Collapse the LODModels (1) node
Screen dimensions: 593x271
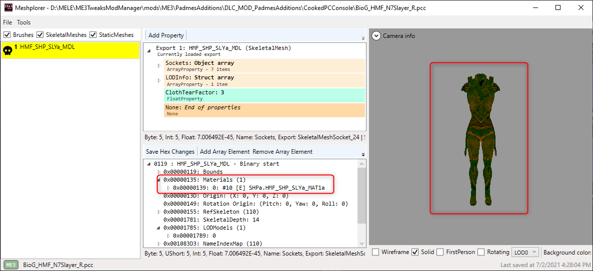[x=159, y=228]
